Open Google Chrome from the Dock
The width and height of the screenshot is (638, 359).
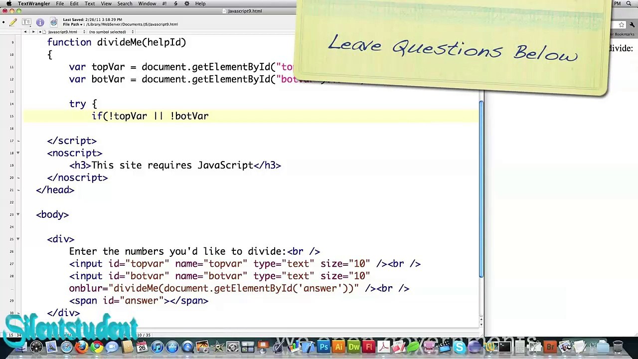[x=97, y=347]
